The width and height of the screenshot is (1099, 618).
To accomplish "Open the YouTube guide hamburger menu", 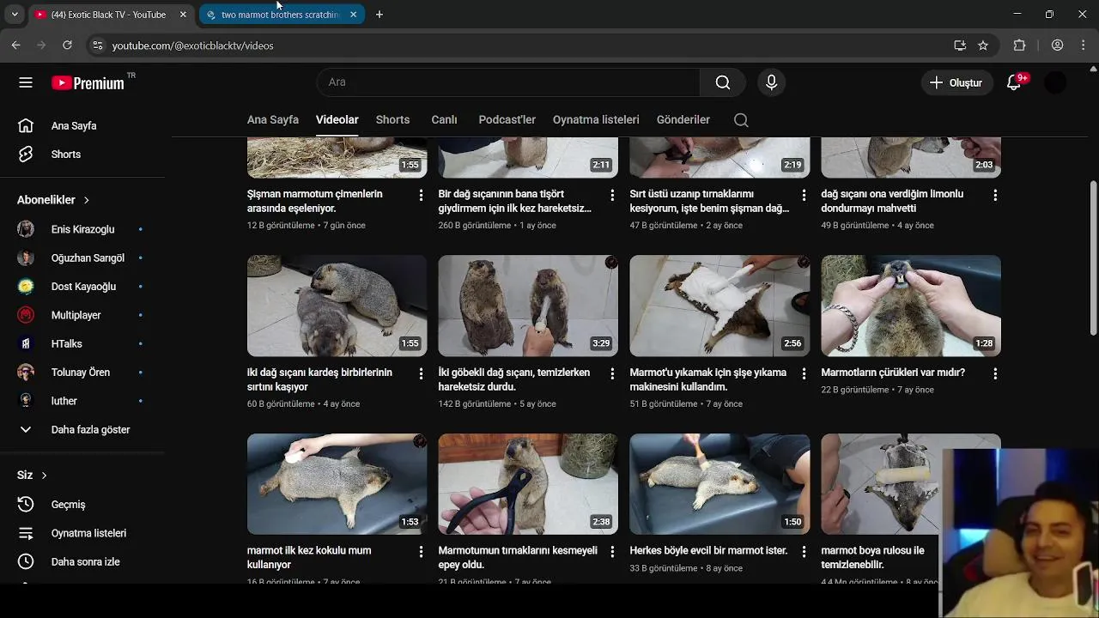I will pos(26,82).
